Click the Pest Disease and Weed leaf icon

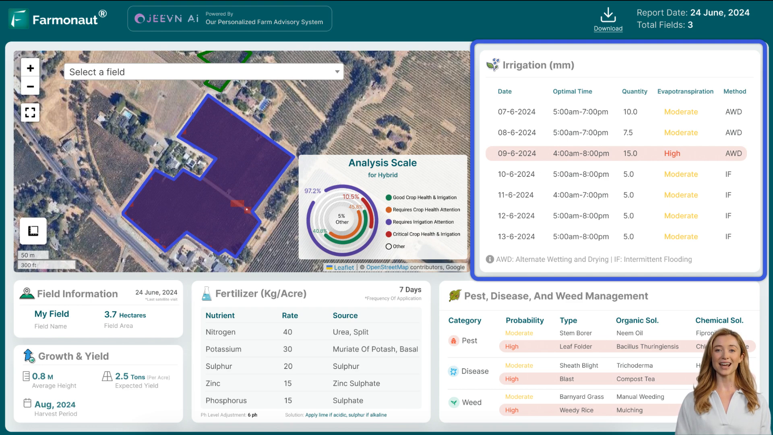coord(455,296)
